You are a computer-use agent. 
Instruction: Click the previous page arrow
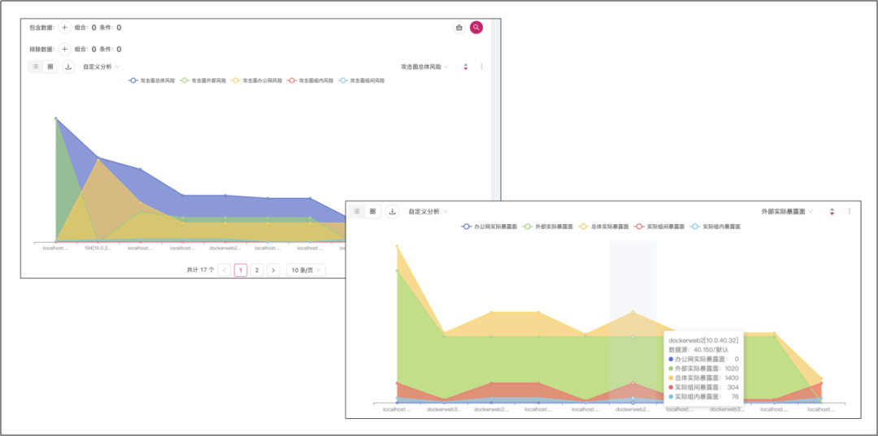[x=224, y=270]
